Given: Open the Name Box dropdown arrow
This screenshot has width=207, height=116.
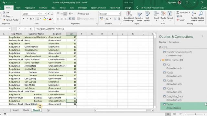Looking at the screenshot, I should [x=10, y=29].
